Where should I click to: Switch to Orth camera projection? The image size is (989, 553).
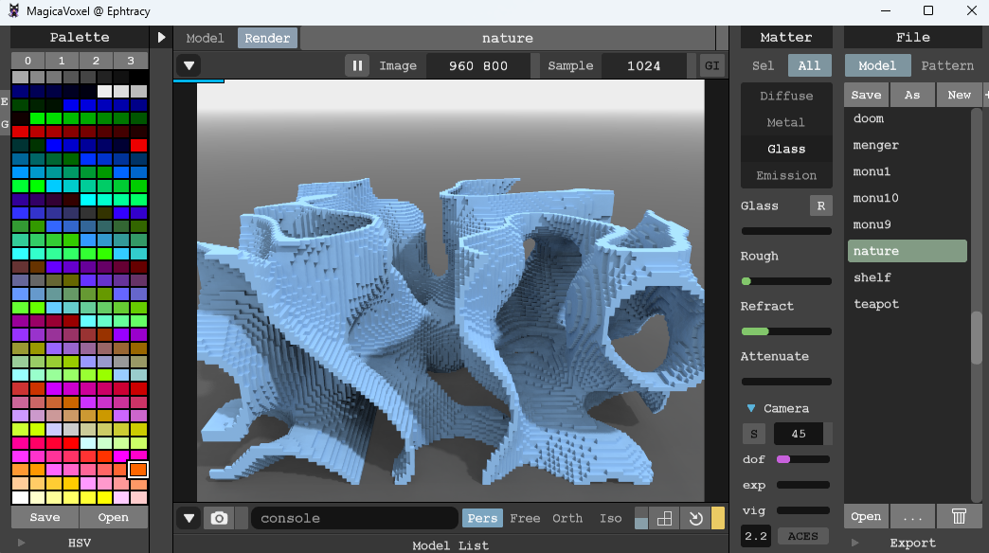point(567,518)
